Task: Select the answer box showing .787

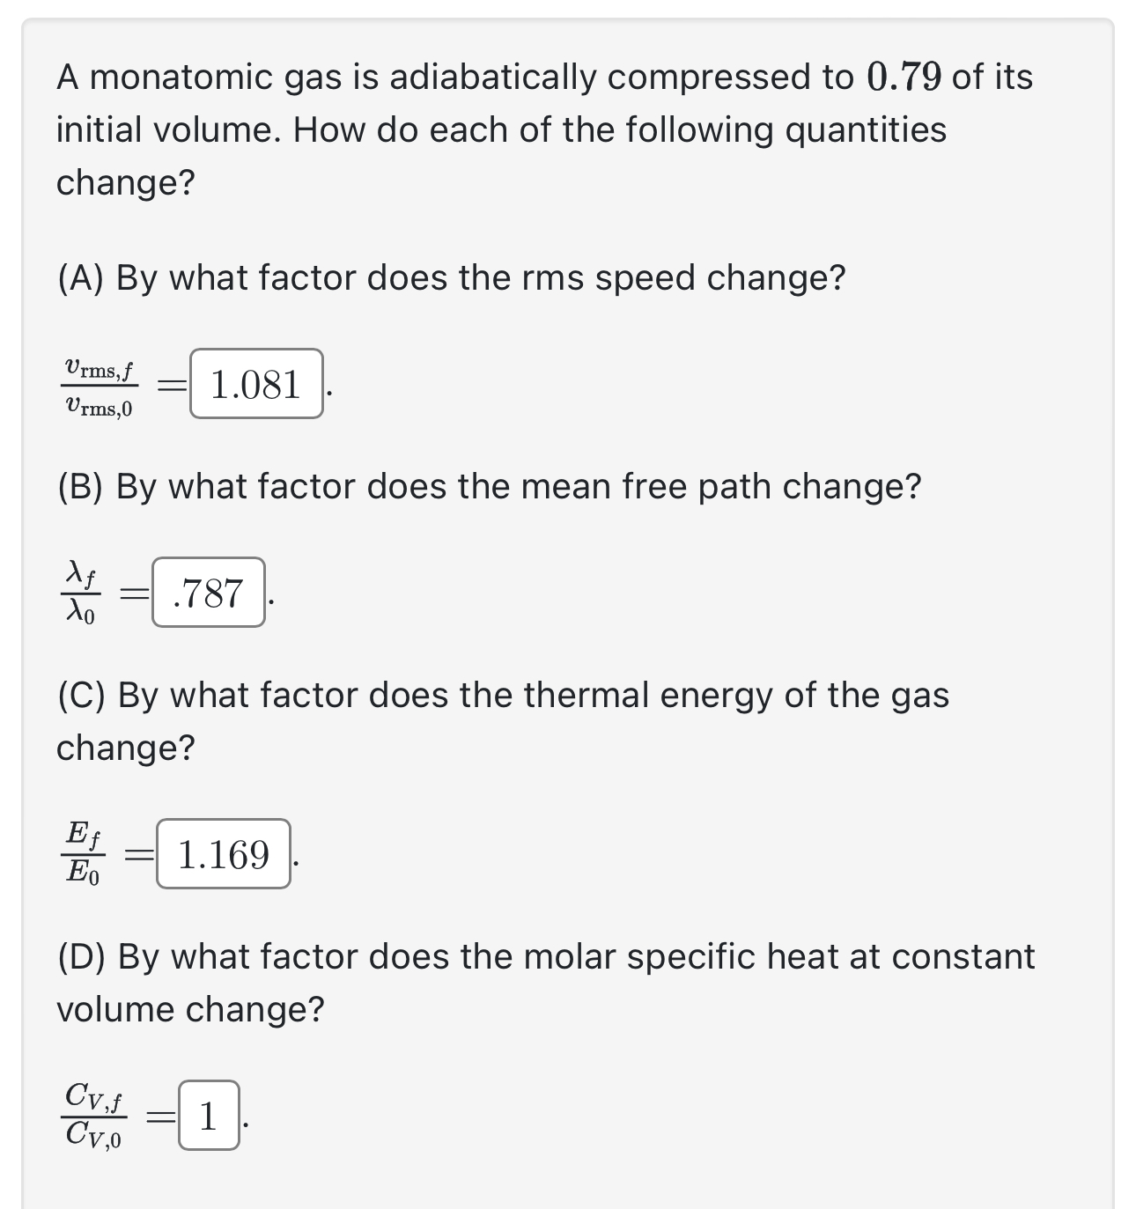Action: [x=210, y=593]
